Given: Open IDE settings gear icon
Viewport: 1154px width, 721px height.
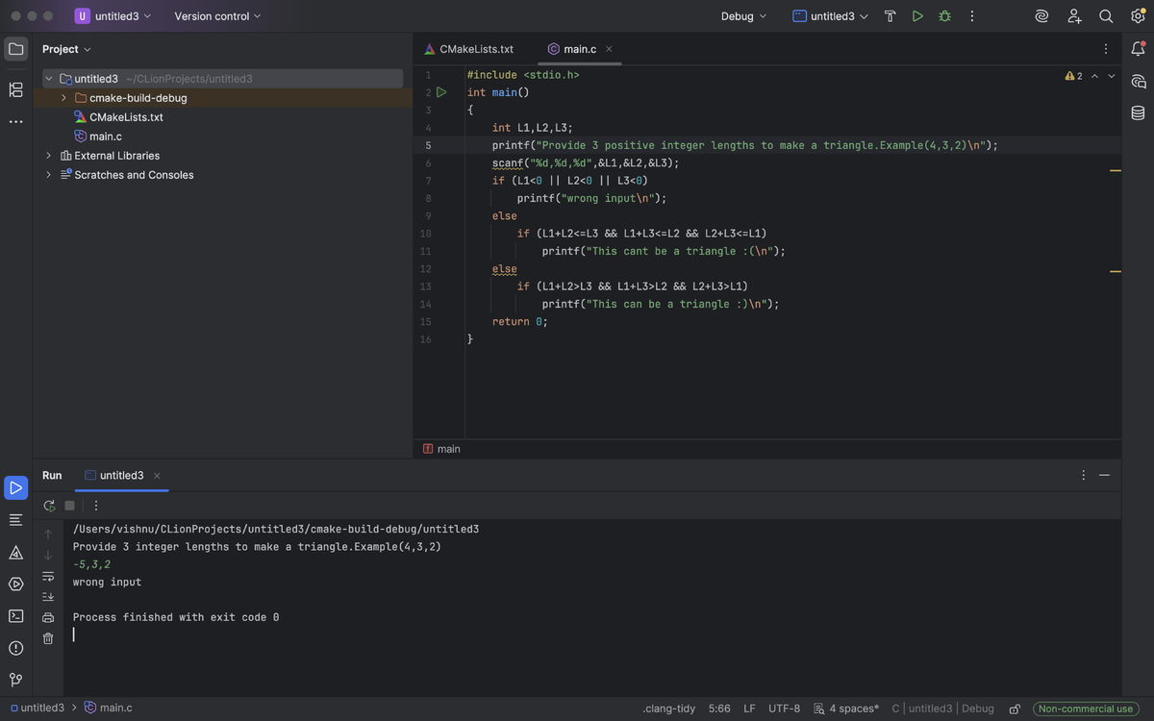Looking at the screenshot, I should pos(1138,16).
